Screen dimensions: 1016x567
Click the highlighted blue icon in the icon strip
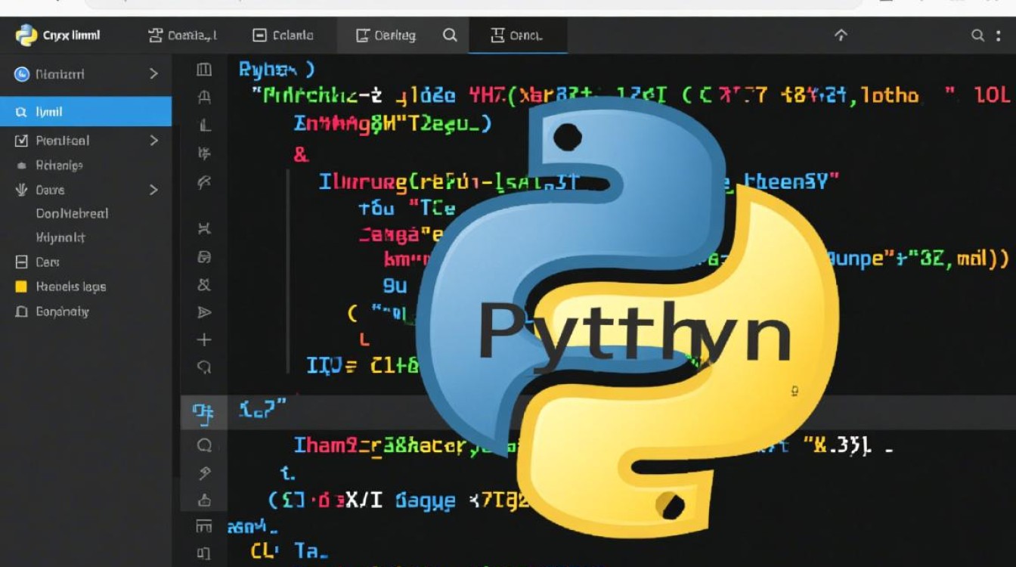[x=202, y=412]
